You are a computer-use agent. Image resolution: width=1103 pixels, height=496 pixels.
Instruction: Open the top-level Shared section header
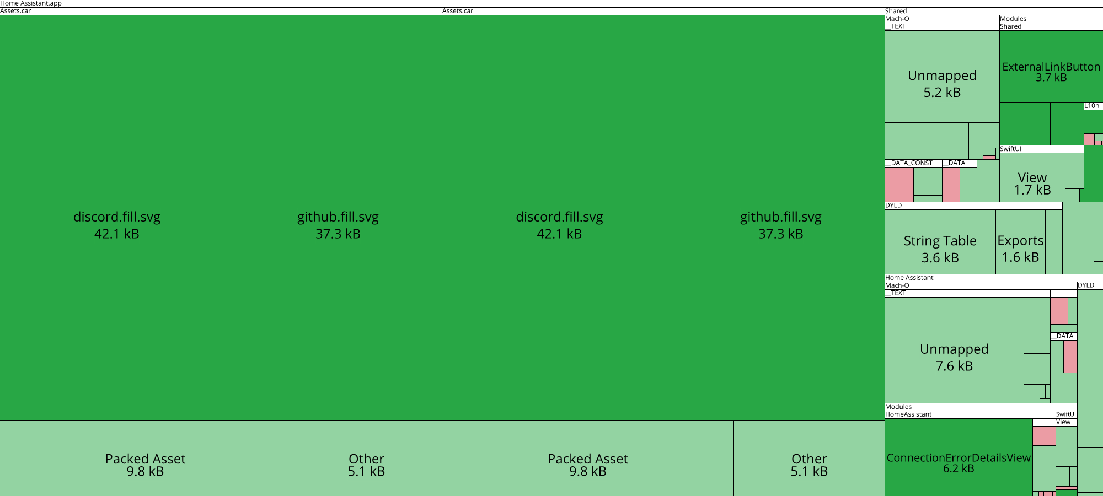994,11
